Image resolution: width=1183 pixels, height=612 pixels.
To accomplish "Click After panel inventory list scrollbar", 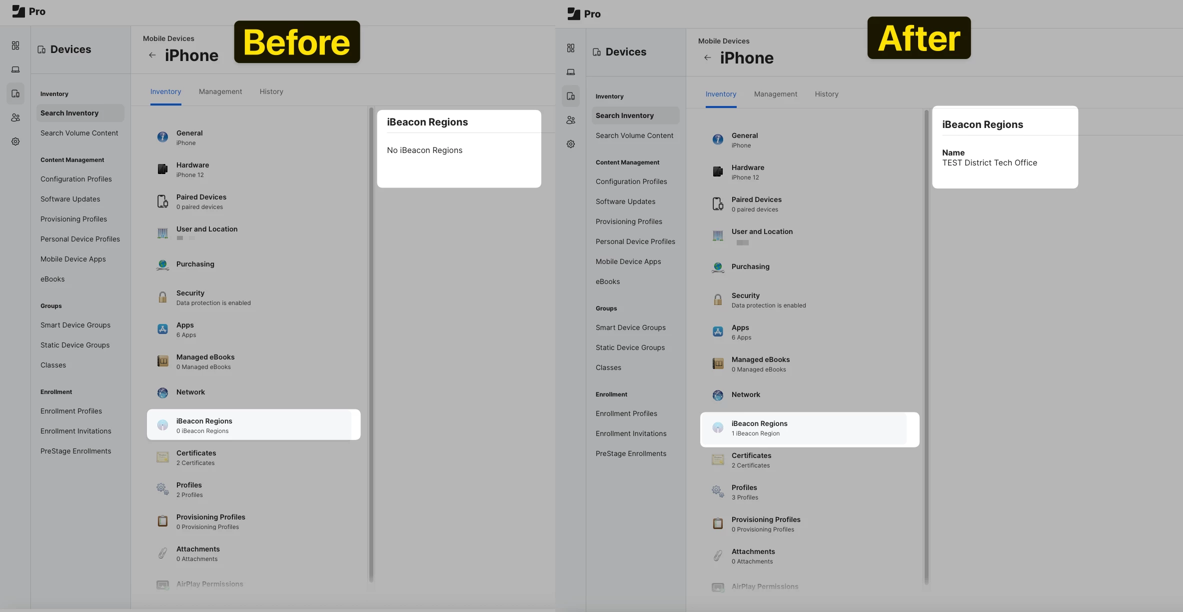I will point(926,347).
